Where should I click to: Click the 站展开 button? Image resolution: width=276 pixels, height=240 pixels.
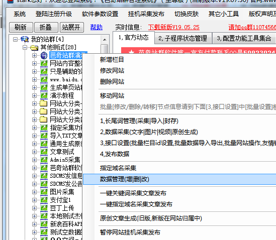click(x=72, y=27)
